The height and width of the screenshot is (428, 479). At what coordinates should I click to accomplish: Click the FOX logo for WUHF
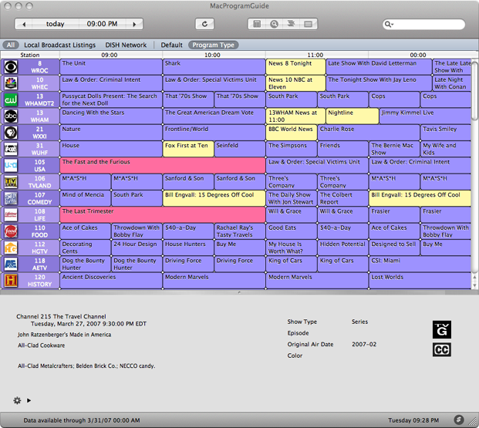point(11,150)
